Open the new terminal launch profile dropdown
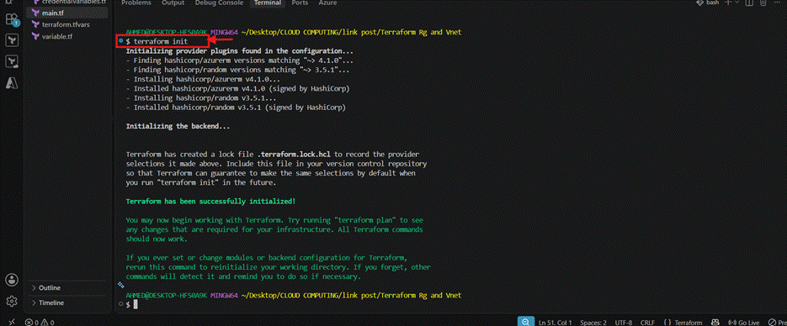This screenshot has width=787, height=326. (x=736, y=3)
